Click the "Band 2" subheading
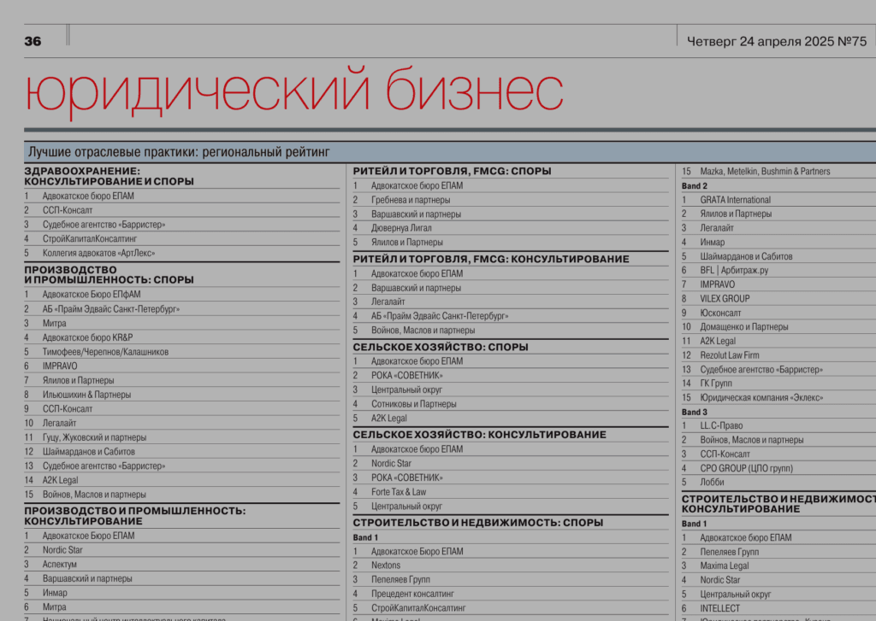876x621 pixels. [695, 186]
